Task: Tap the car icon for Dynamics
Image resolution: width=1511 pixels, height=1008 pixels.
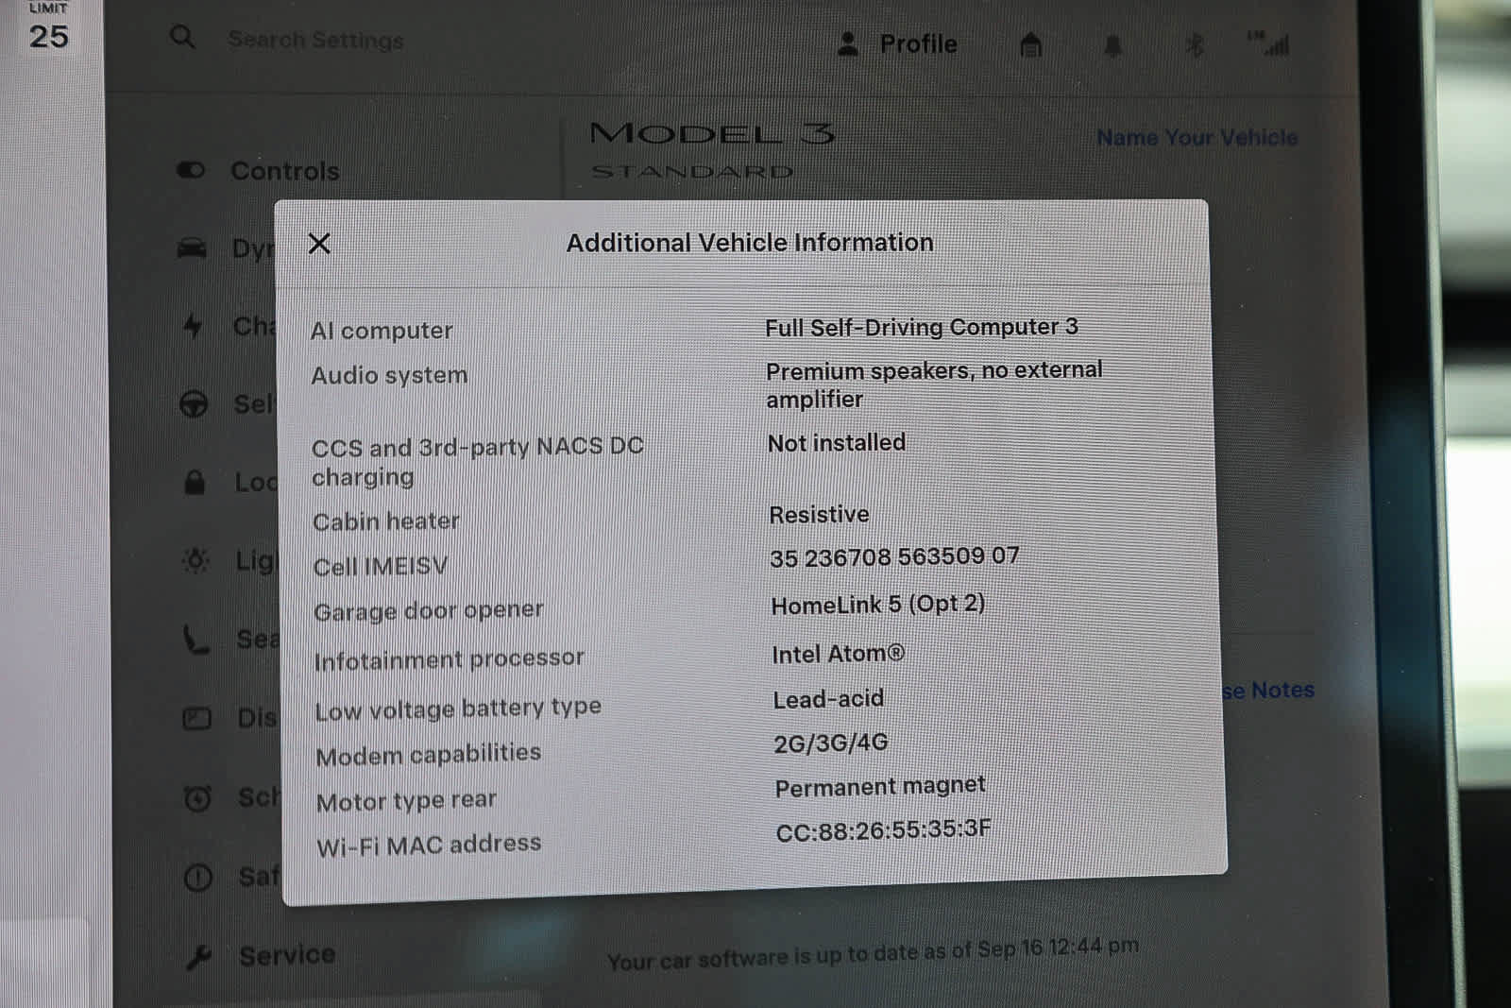Action: tap(193, 248)
